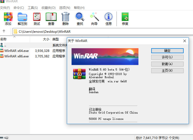Open the 查看 (View) book icon
Viewport: 193px width, 140px height.
coord(51,19)
